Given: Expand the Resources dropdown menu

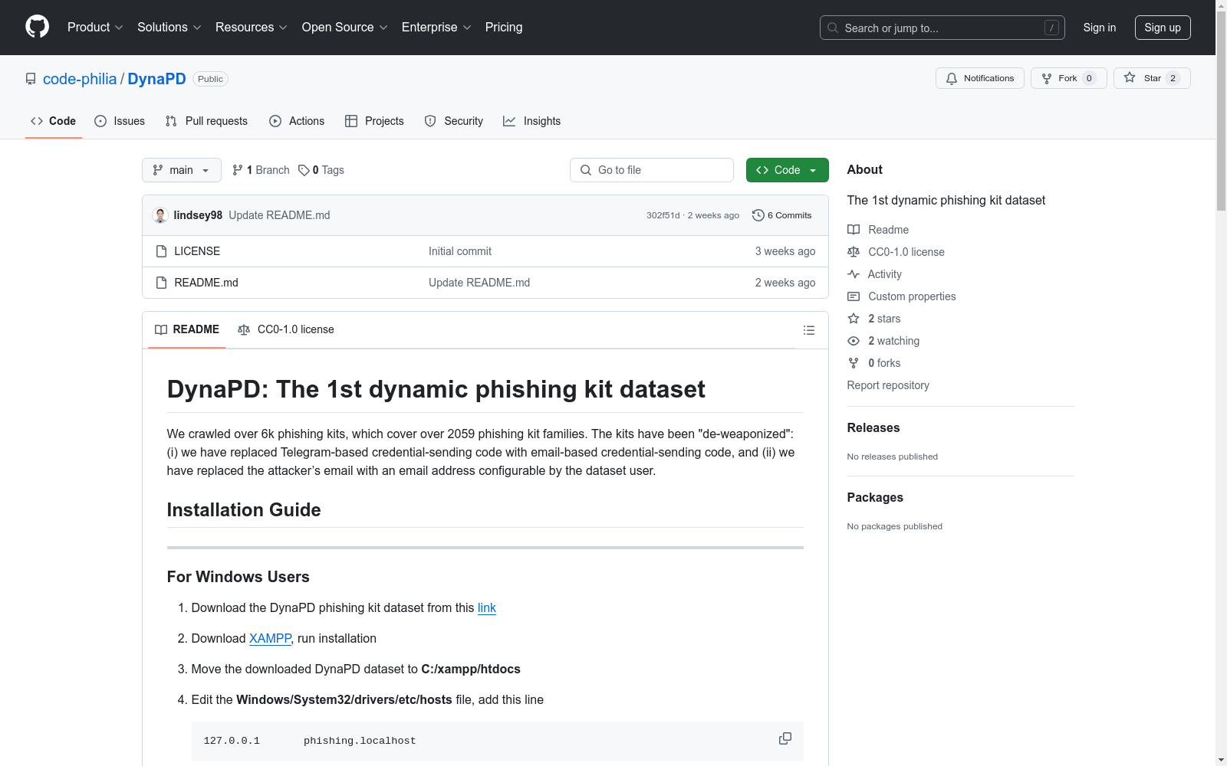Looking at the screenshot, I should click(252, 27).
